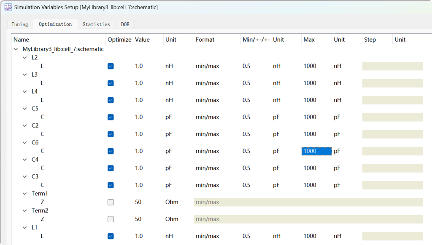432x245 pixels.
Task: Collapse the Term2 tree node
Action: (x=25, y=210)
